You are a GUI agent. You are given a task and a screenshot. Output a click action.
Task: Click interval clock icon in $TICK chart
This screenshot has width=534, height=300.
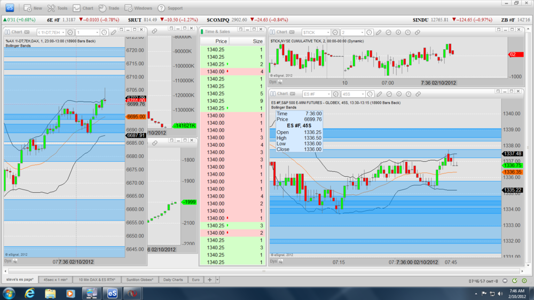369,33
